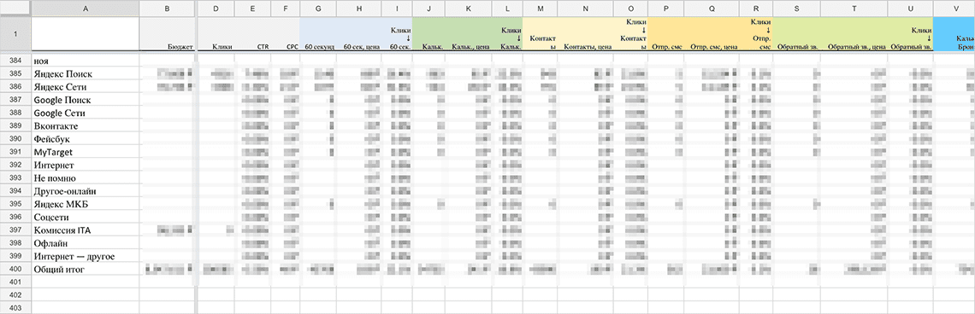Screen dimensions: 975x314
Task: Select the Комиссия ITA cell
Action: (86, 230)
